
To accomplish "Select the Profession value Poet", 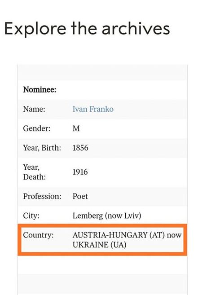I will coord(80,196).
